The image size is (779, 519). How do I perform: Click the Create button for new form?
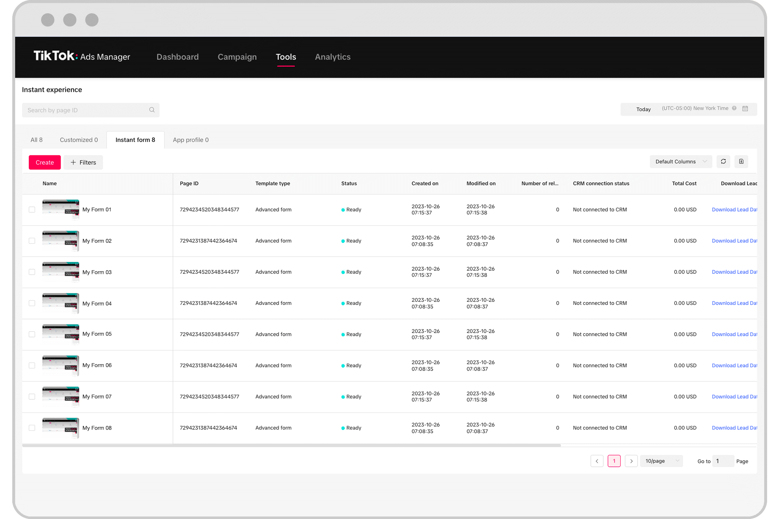(x=45, y=161)
